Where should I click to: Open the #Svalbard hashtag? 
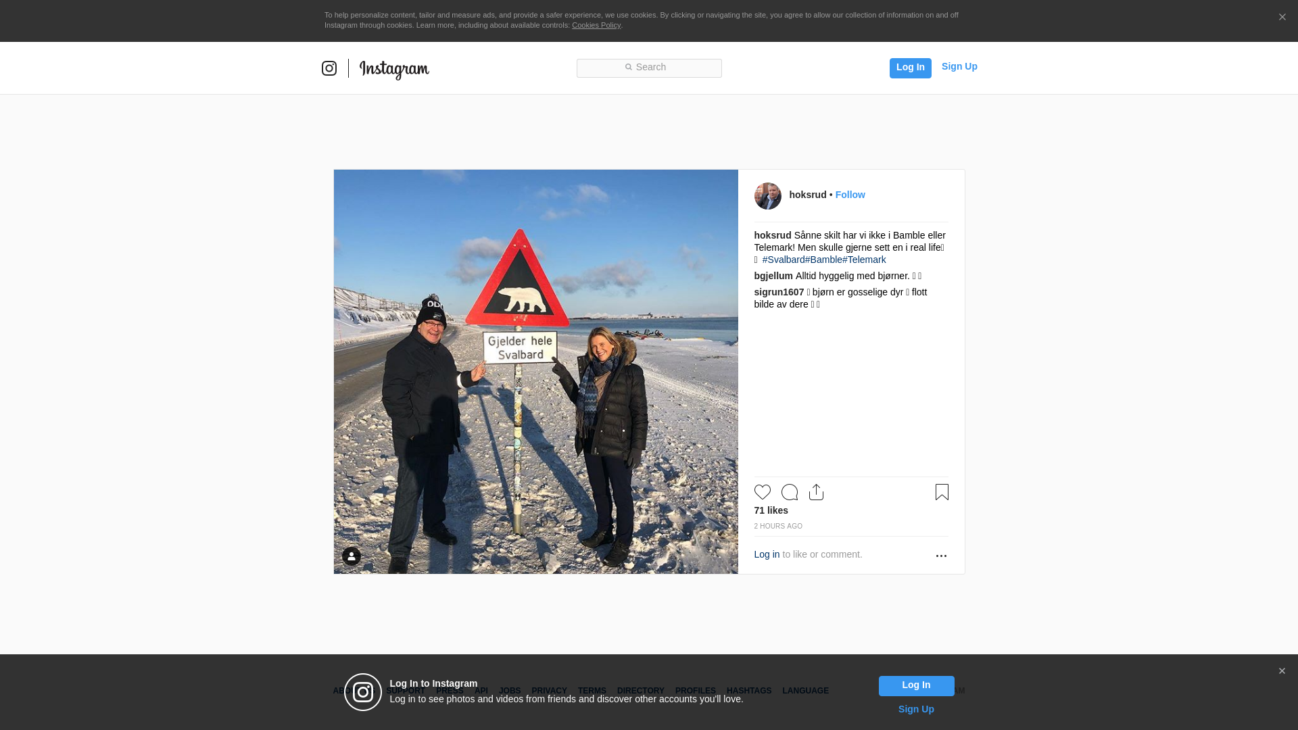point(784,260)
